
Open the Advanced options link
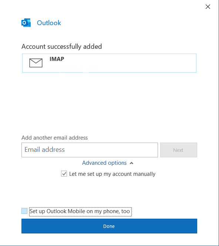click(104, 163)
